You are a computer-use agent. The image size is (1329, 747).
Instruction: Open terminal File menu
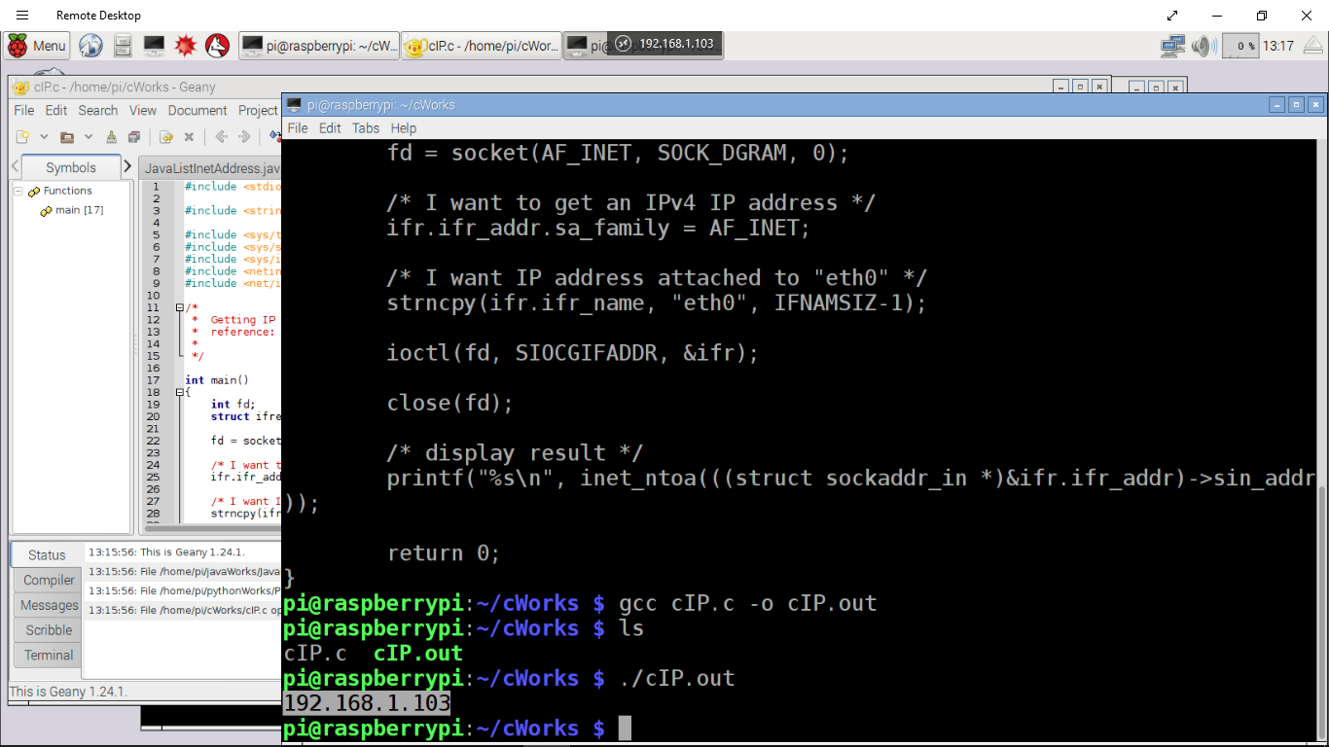(298, 128)
